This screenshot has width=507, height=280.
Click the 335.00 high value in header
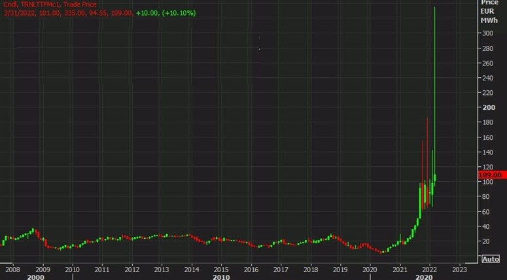(x=77, y=13)
